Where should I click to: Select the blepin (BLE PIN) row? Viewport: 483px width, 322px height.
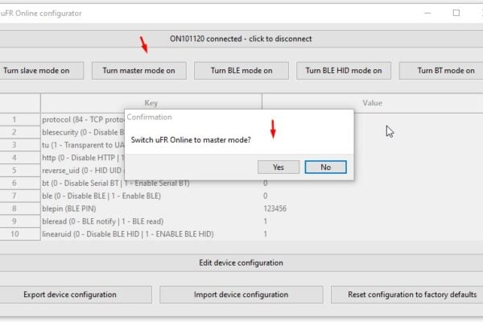(242, 208)
